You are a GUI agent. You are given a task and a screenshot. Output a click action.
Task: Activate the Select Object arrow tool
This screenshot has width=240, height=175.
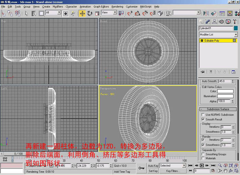tap(26, 13)
